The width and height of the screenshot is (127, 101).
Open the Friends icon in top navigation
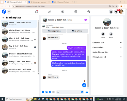click(x=50, y=12)
